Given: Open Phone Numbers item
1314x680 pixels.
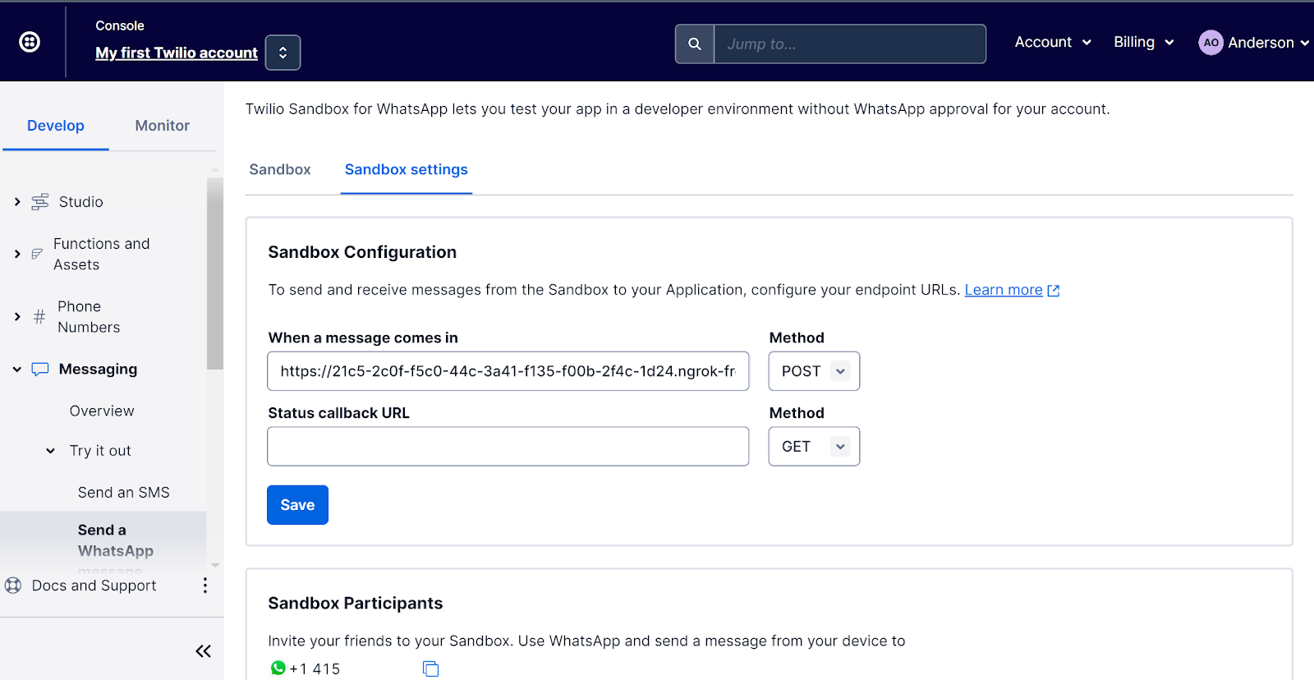Looking at the screenshot, I should [x=89, y=317].
